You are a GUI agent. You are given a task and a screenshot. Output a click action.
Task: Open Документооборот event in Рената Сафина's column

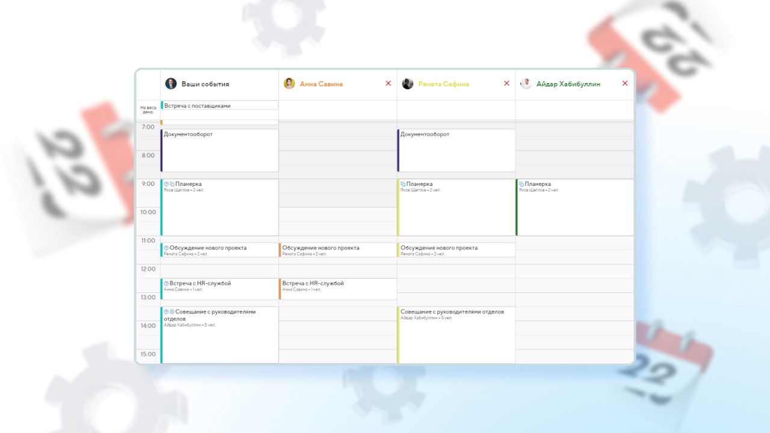point(456,150)
